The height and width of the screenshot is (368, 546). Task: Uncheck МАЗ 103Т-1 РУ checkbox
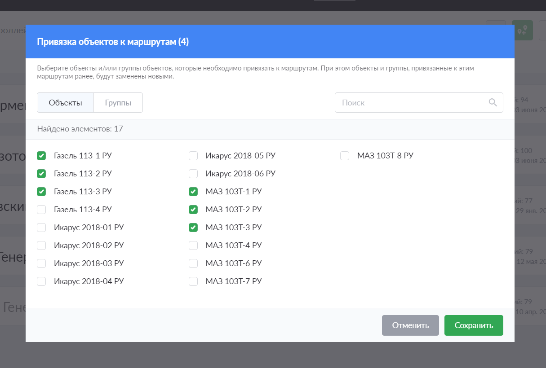(x=193, y=192)
